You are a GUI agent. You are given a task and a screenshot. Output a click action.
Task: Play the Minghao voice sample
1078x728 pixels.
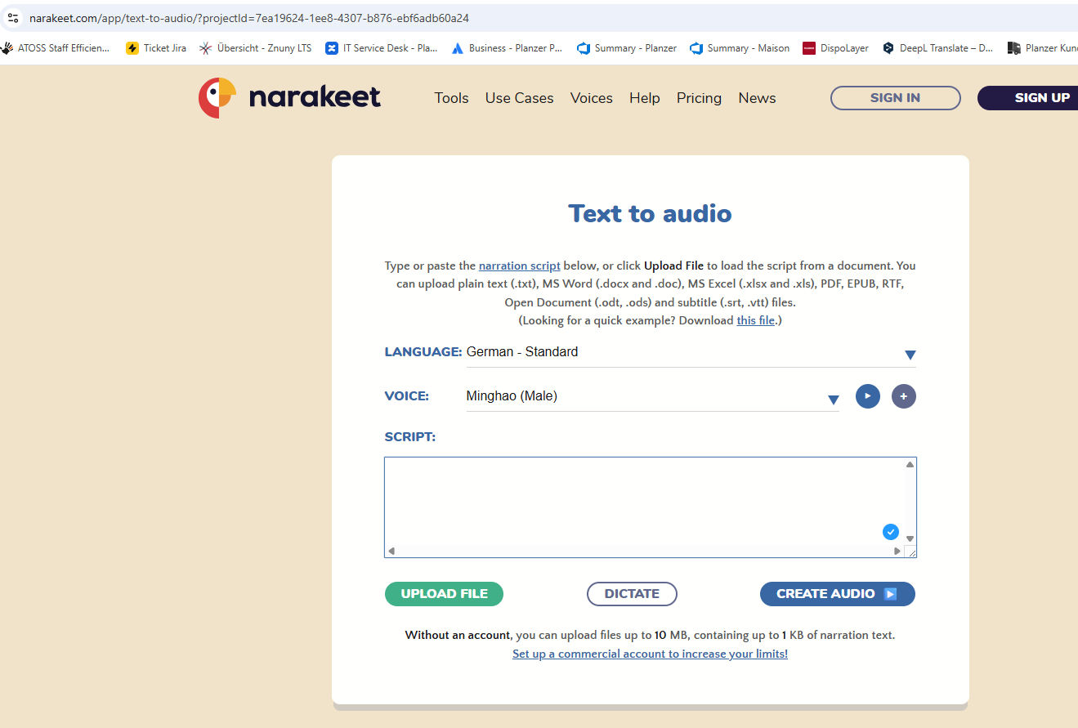(867, 396)
